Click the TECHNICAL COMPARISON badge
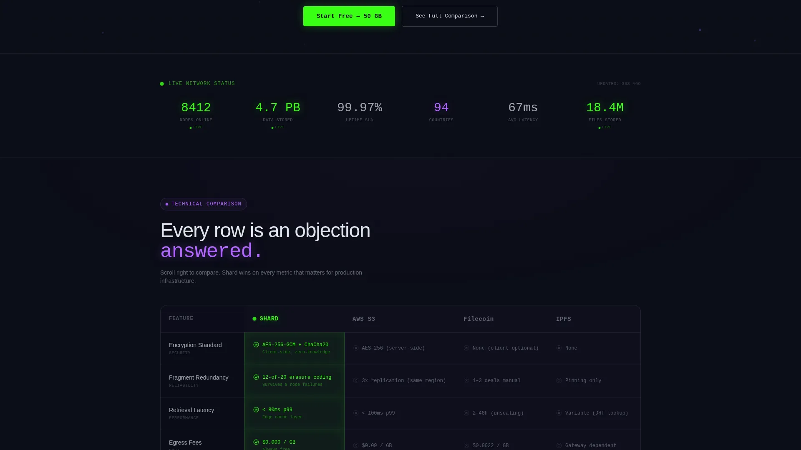Image resolution: width=801 pixels, height=450 pixels. pyautogui.click(x=204, y=204)
